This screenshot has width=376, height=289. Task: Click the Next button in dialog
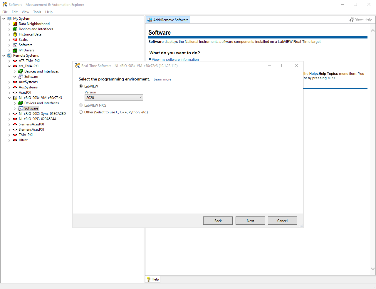[x=250, y=221]
